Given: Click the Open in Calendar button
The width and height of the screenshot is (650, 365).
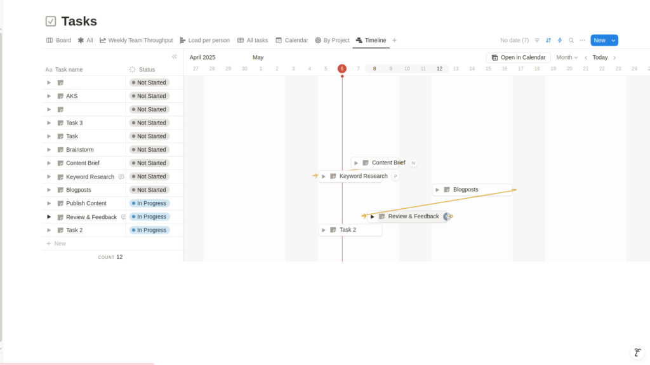Looking at the screenshot, I should 518,57.
